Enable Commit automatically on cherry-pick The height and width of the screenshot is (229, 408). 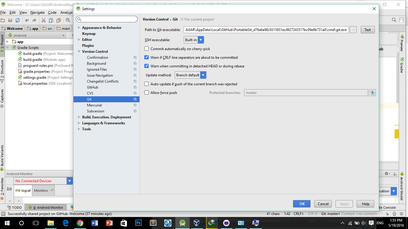click(146, 48)
